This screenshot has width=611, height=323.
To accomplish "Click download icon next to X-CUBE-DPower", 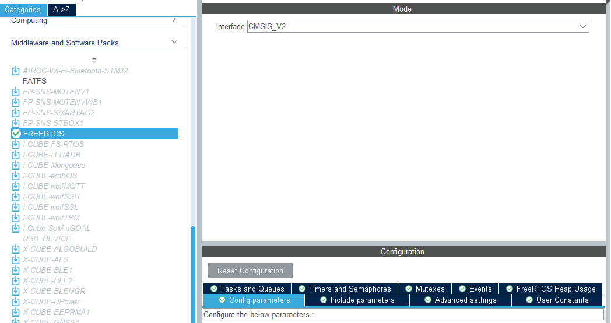I will tap(16, 301).
